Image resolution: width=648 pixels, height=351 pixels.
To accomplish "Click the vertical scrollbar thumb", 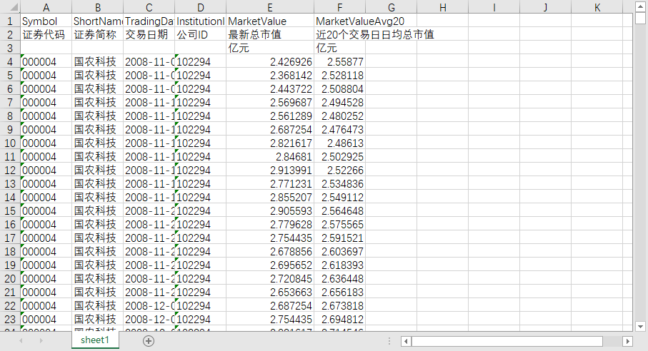I will click(x=640, y=18).
